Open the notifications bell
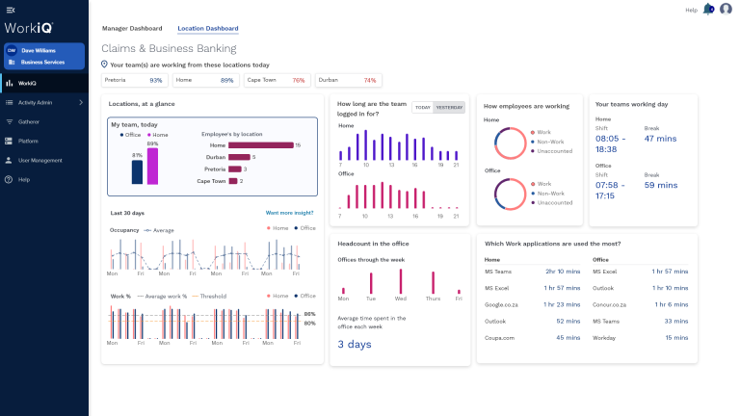Image resolution: width=740 pixels, height=416 pixels. point(708,9)
